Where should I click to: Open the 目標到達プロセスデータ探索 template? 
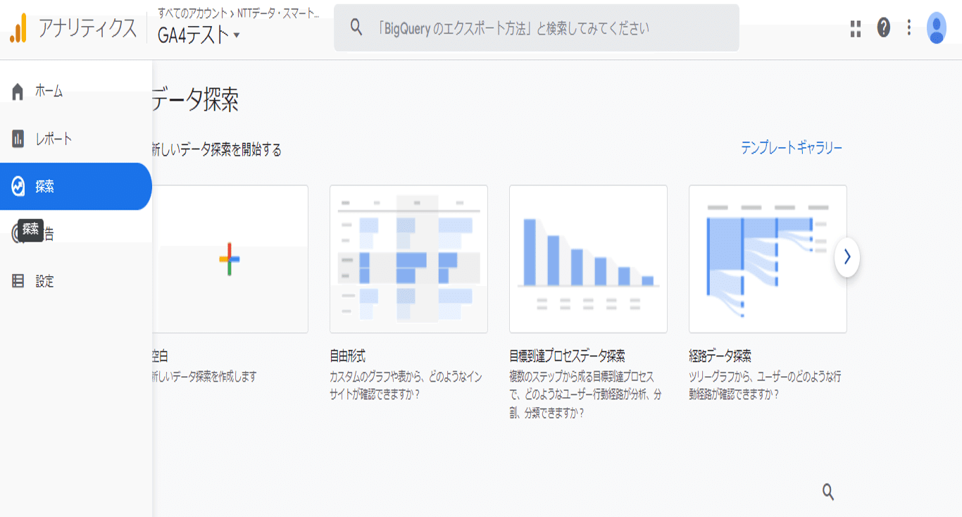point(588,258)
